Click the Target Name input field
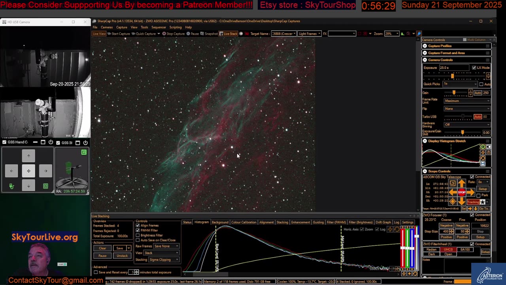This screenshot has width=506, height=285. [x=283, y=34]
